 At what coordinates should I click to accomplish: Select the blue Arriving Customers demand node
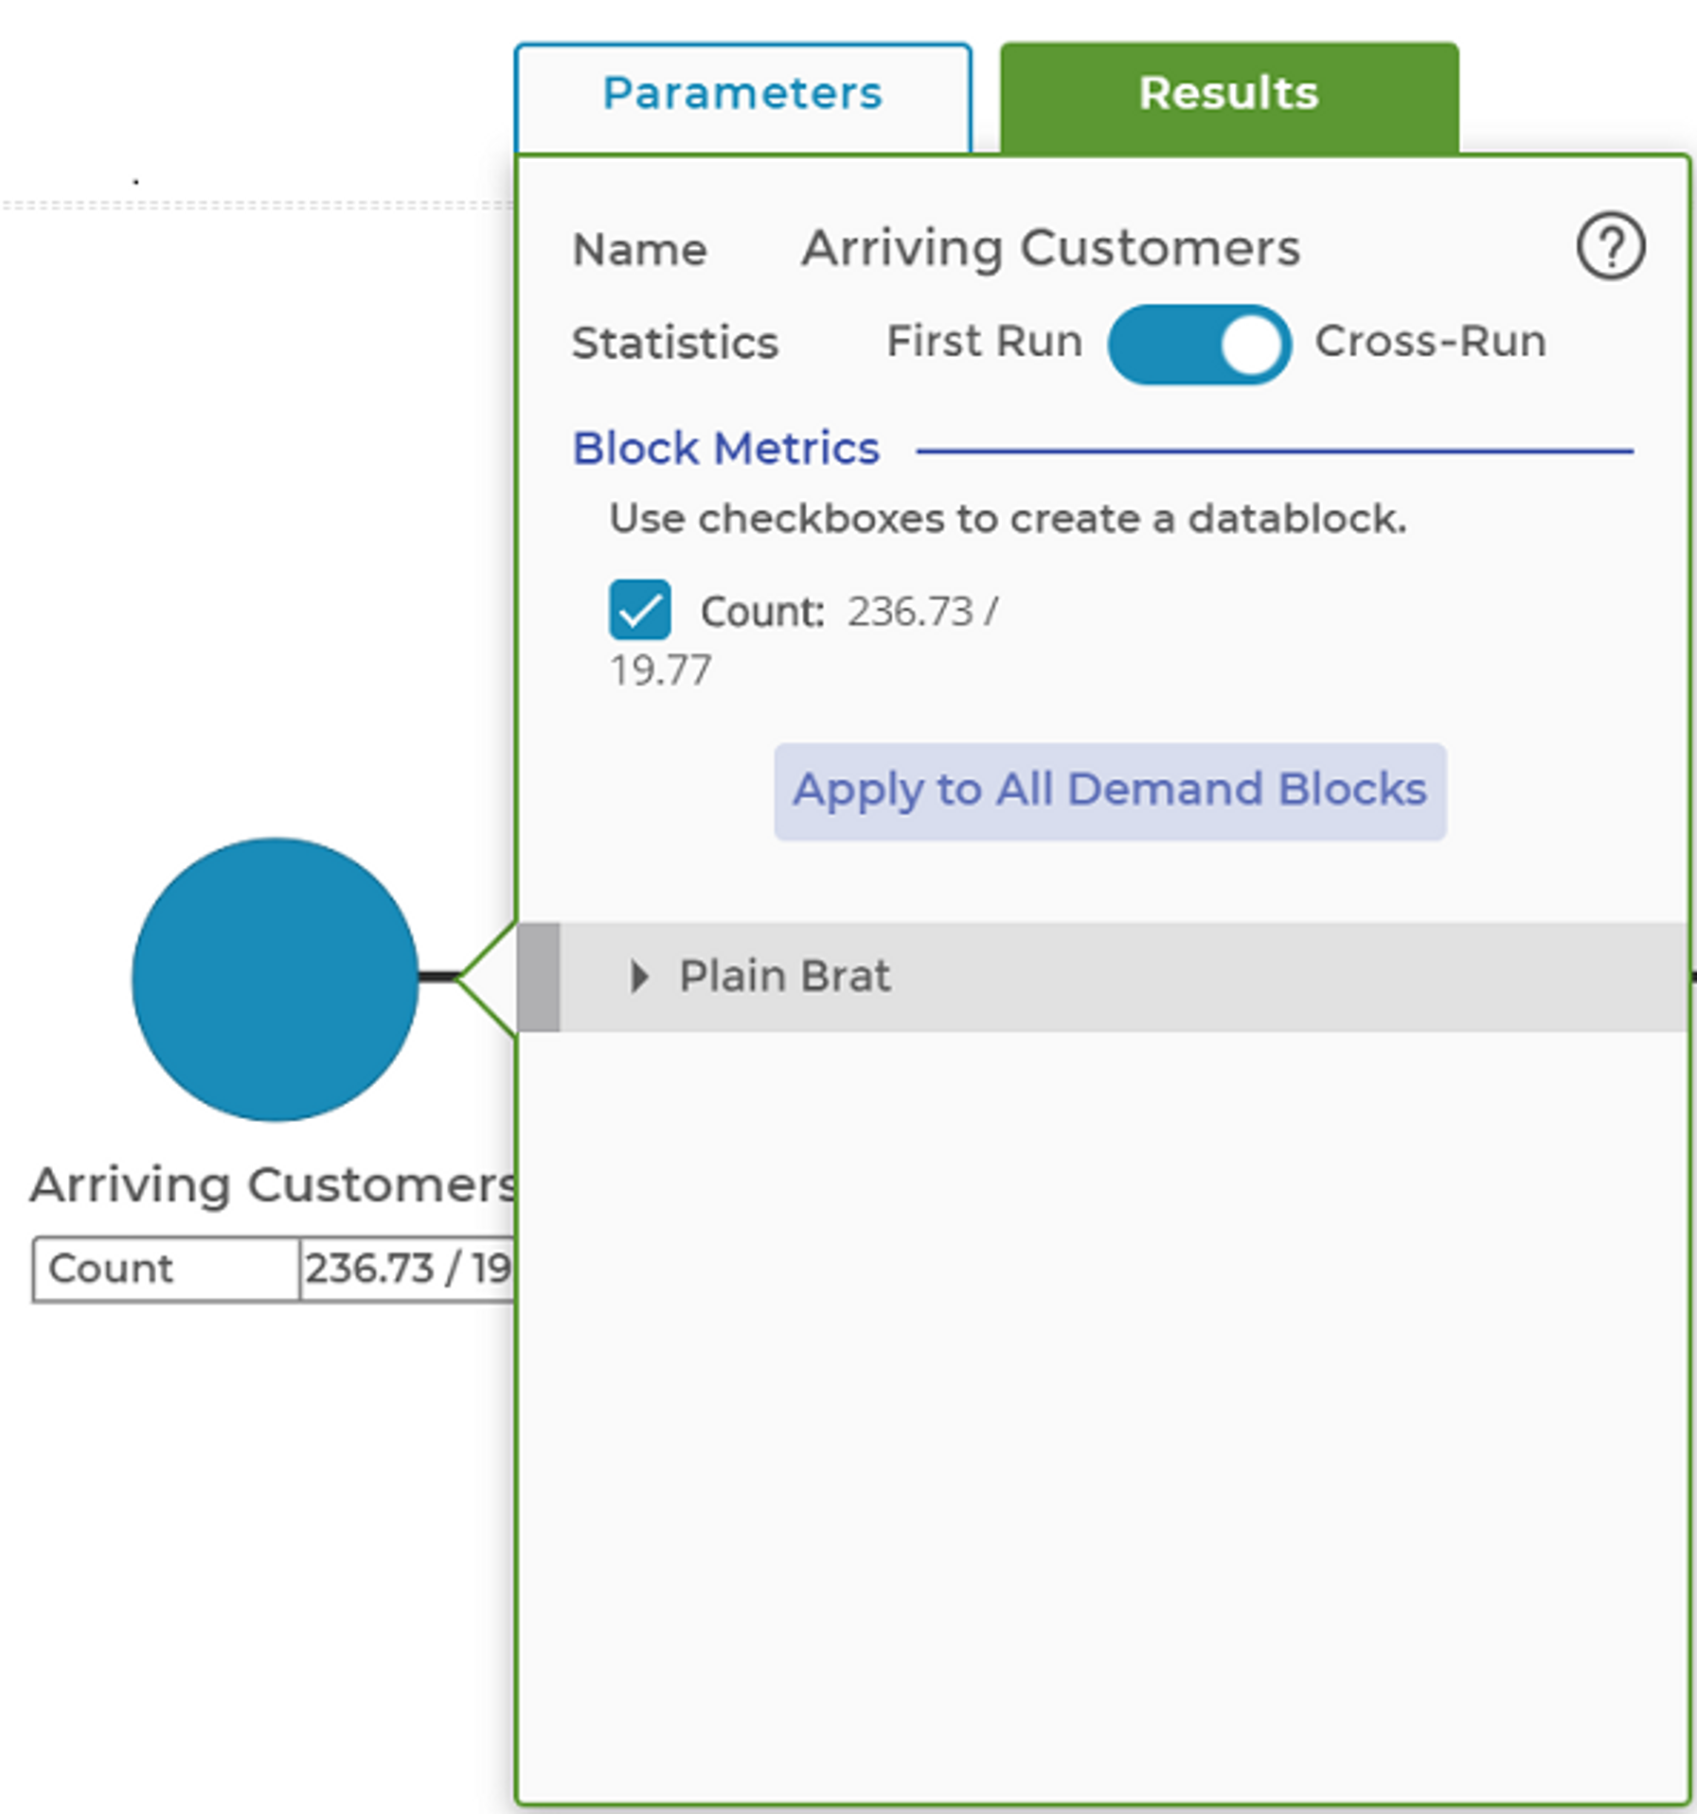coord(275,979)
